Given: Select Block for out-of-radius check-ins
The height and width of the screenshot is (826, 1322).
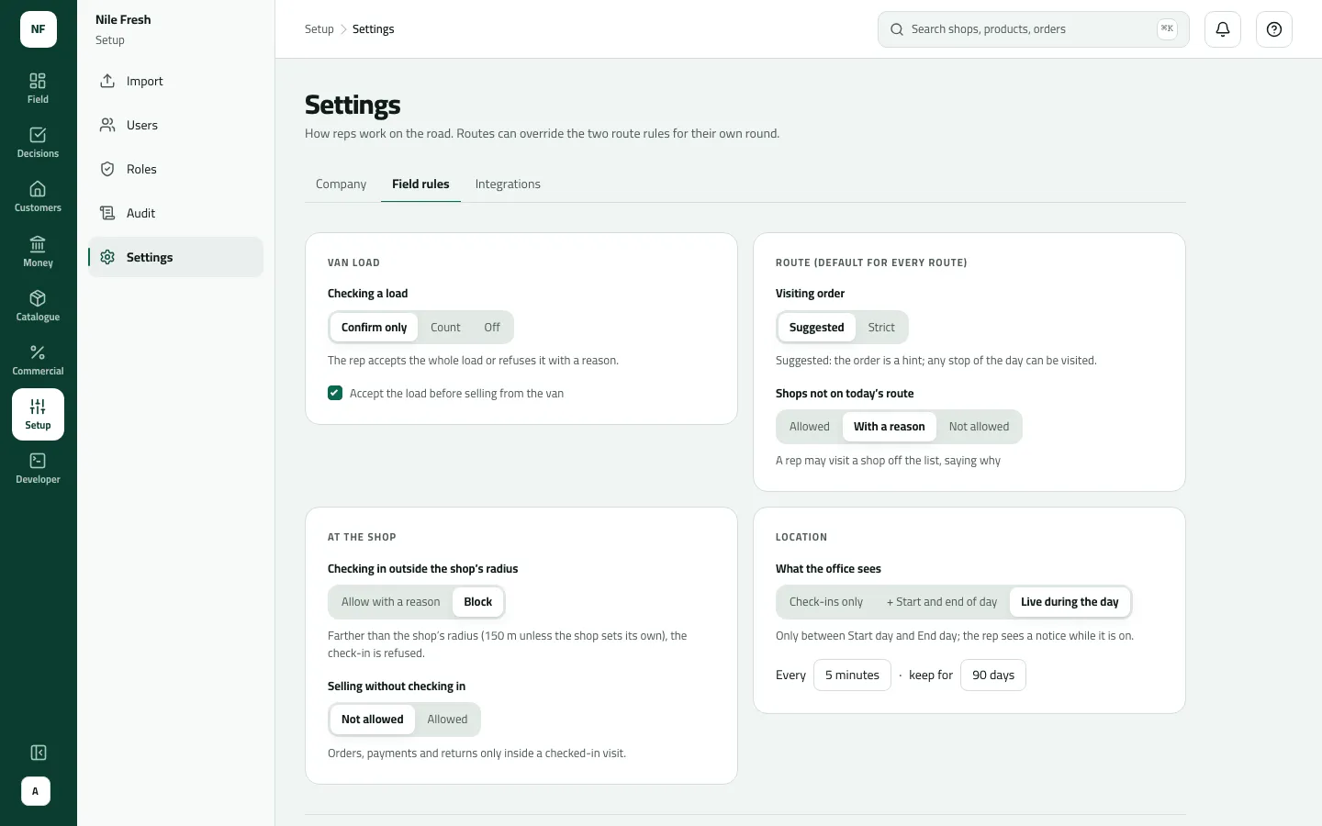Looking at the screenshot, I should pos(478,602).
